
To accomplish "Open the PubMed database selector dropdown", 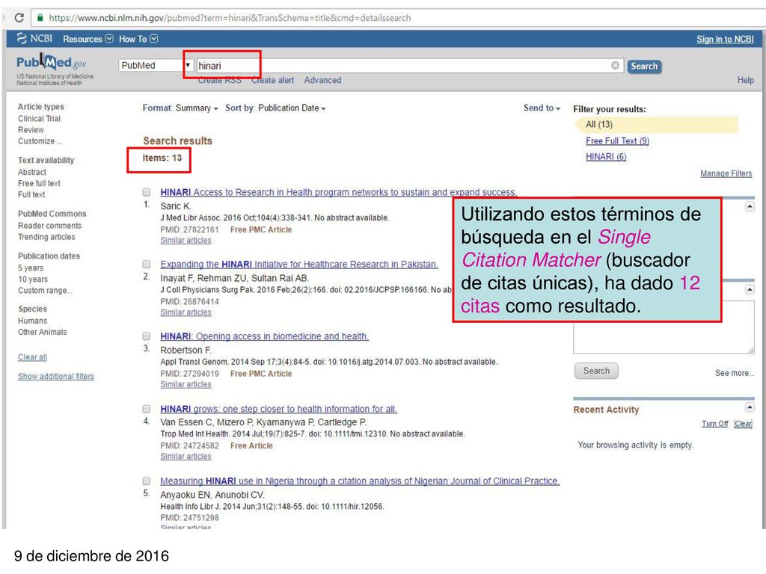I will pyautogui.click(x=156, y=66).
